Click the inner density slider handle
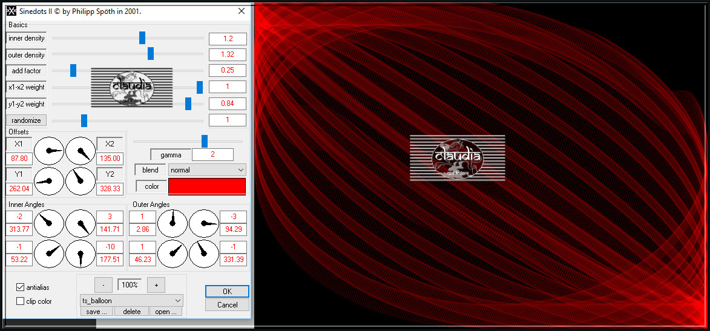This screenshot has width=710, height=331. pos(142,38)
